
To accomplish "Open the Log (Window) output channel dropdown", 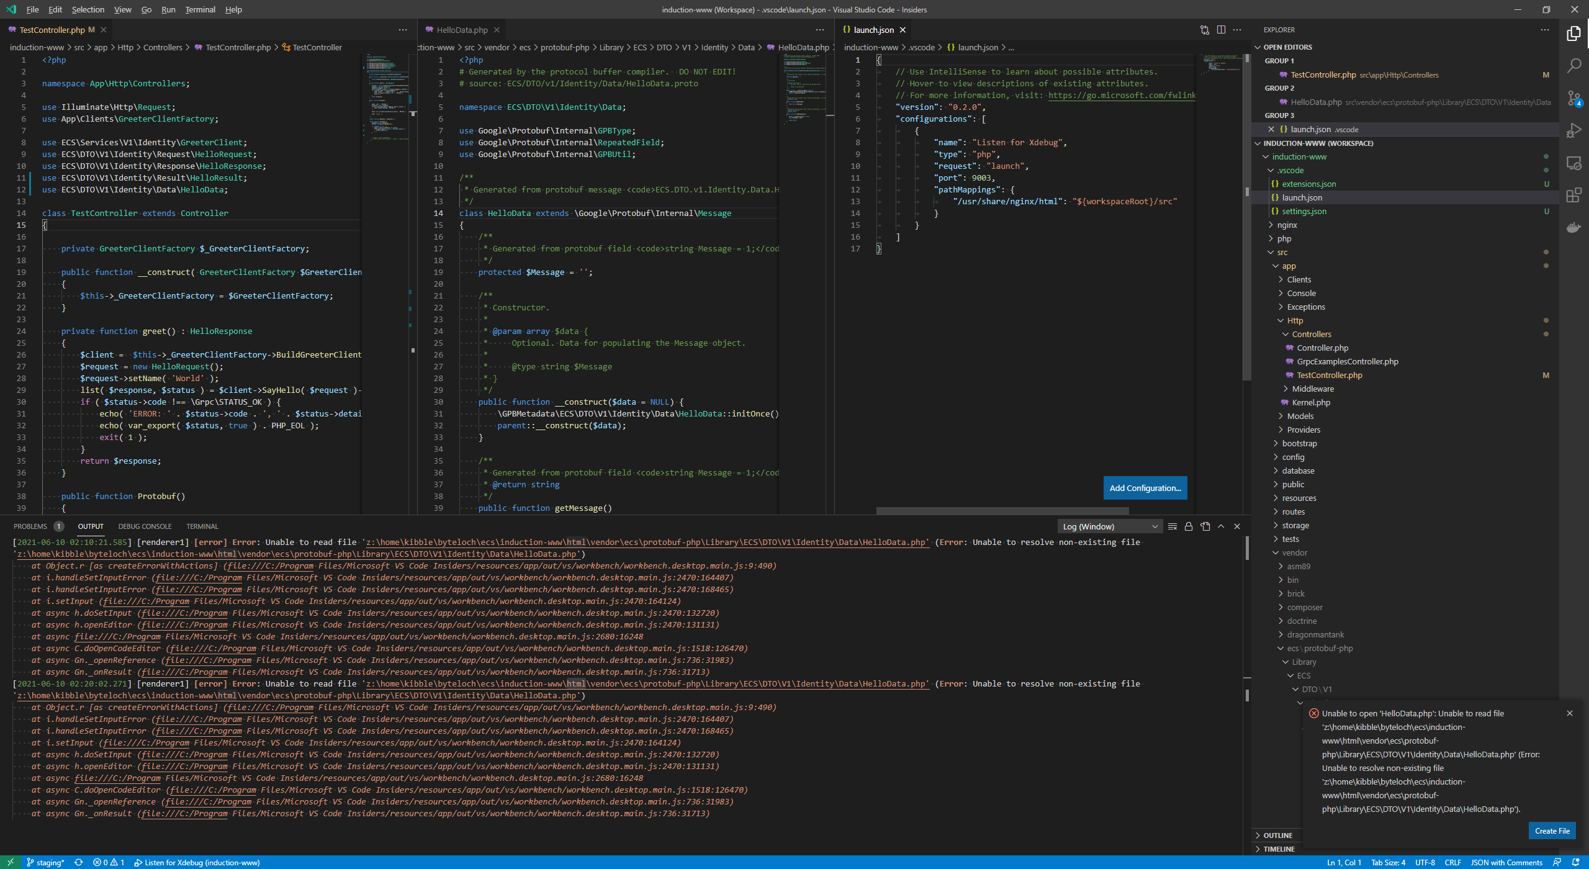I will coord(1110,526).
